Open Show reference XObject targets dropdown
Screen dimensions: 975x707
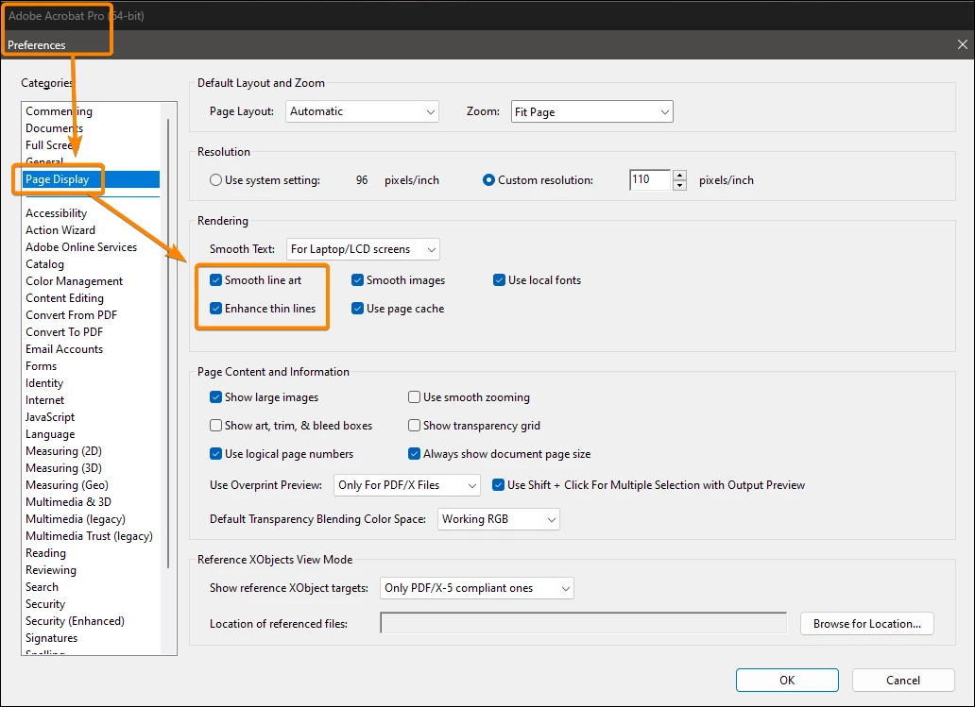477,588
